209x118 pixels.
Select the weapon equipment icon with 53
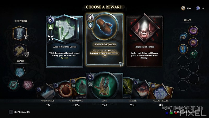pyautogui.click(x=20, y=33)
